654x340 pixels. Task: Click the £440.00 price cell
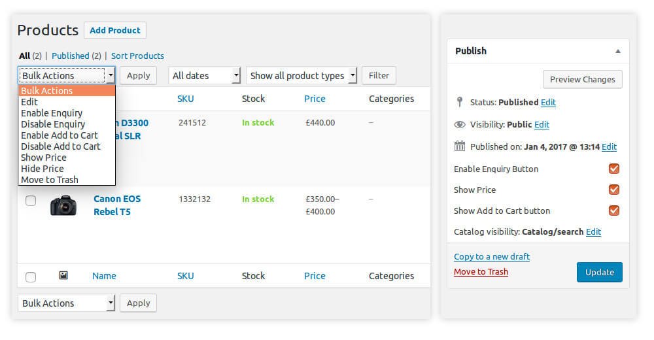(320, 123)
